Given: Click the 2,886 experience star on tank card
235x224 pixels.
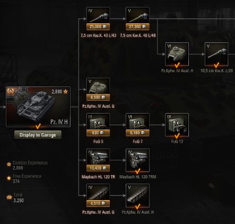Looking at the screenshot, I should pyautogui.click(x=66, y=91).
